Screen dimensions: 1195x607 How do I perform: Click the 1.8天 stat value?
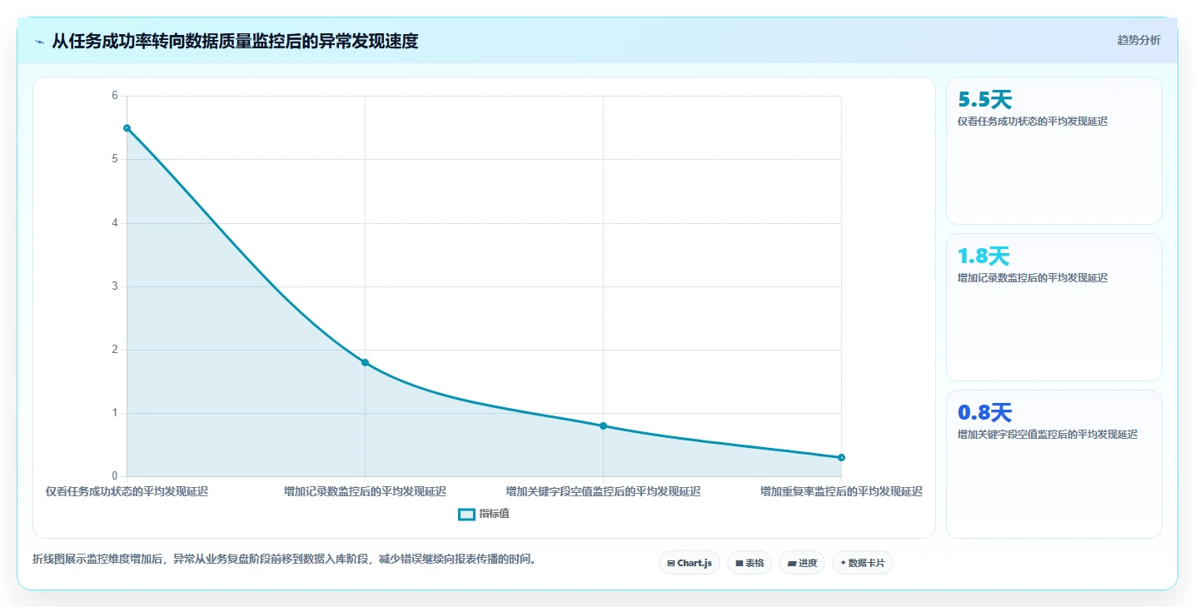[x=984, y=256]
